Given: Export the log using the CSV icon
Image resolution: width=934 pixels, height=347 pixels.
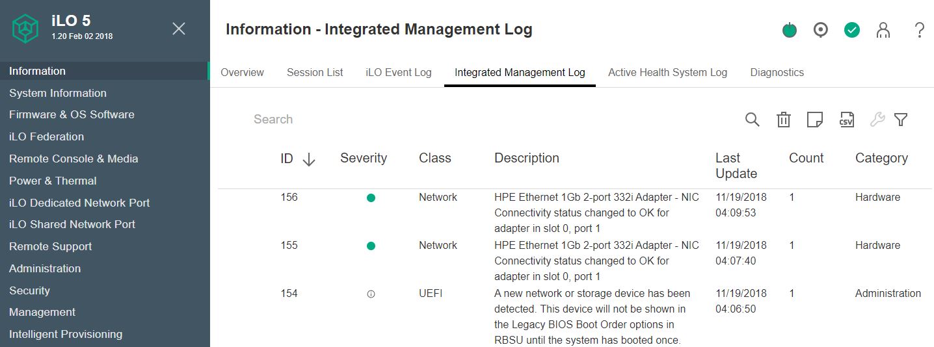Looking at the screenshot, I should [x=846, y=120].
